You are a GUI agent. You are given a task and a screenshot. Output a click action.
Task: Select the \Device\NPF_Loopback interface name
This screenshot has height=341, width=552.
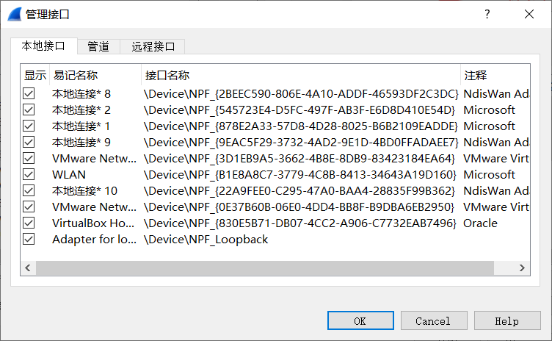[206, 240]
